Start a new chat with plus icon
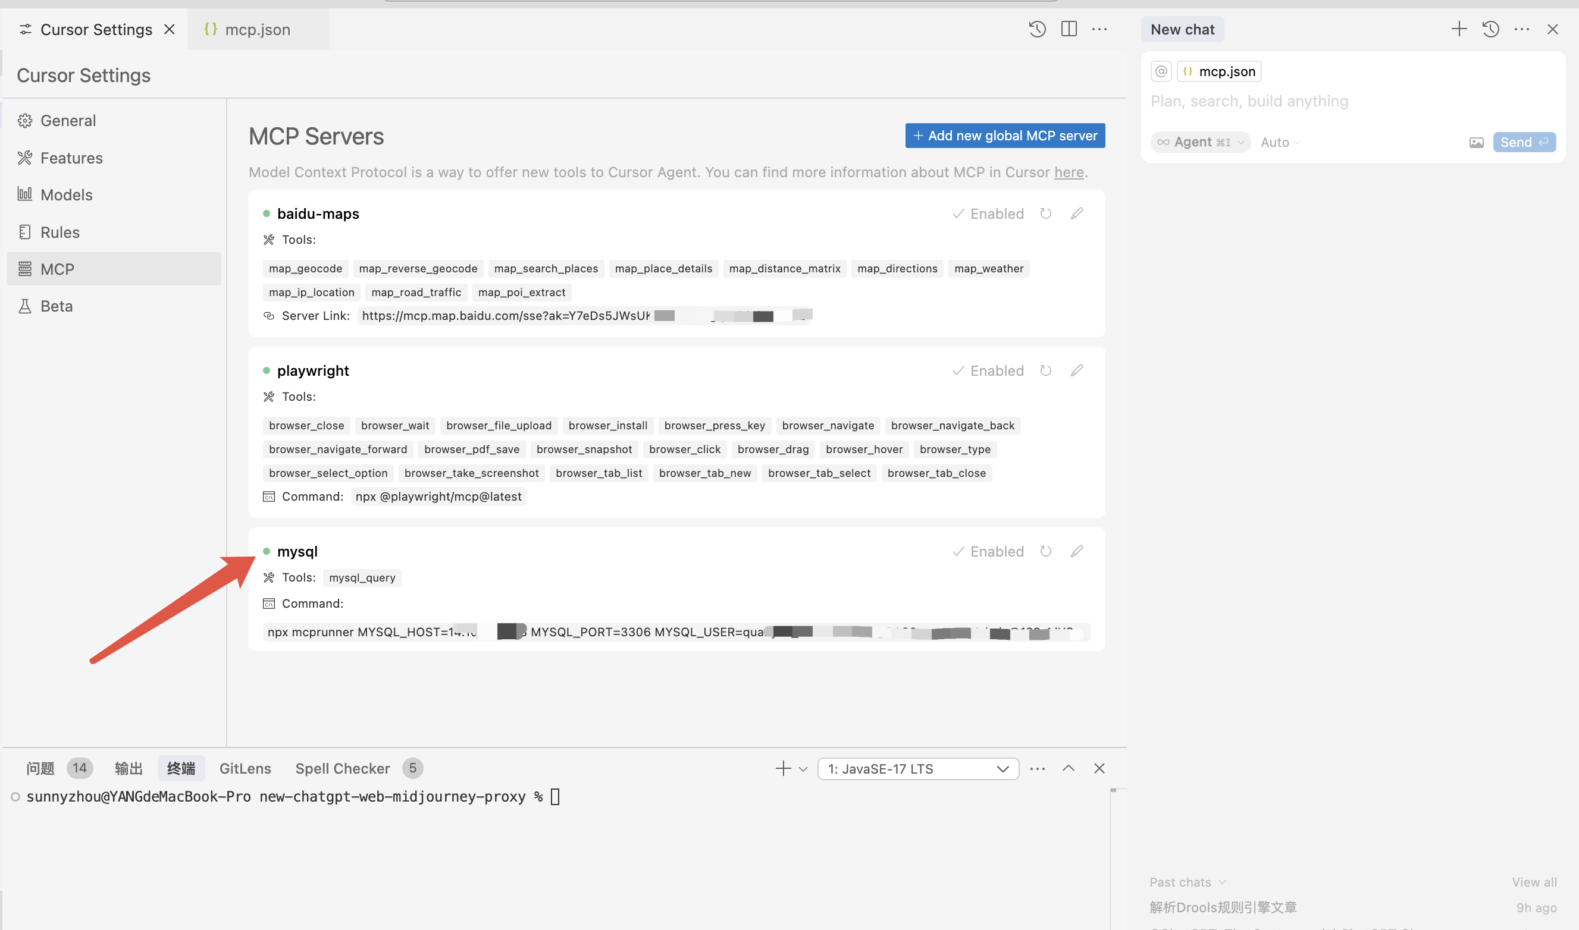1579x930 pixels. click(x=1459, y=29)
